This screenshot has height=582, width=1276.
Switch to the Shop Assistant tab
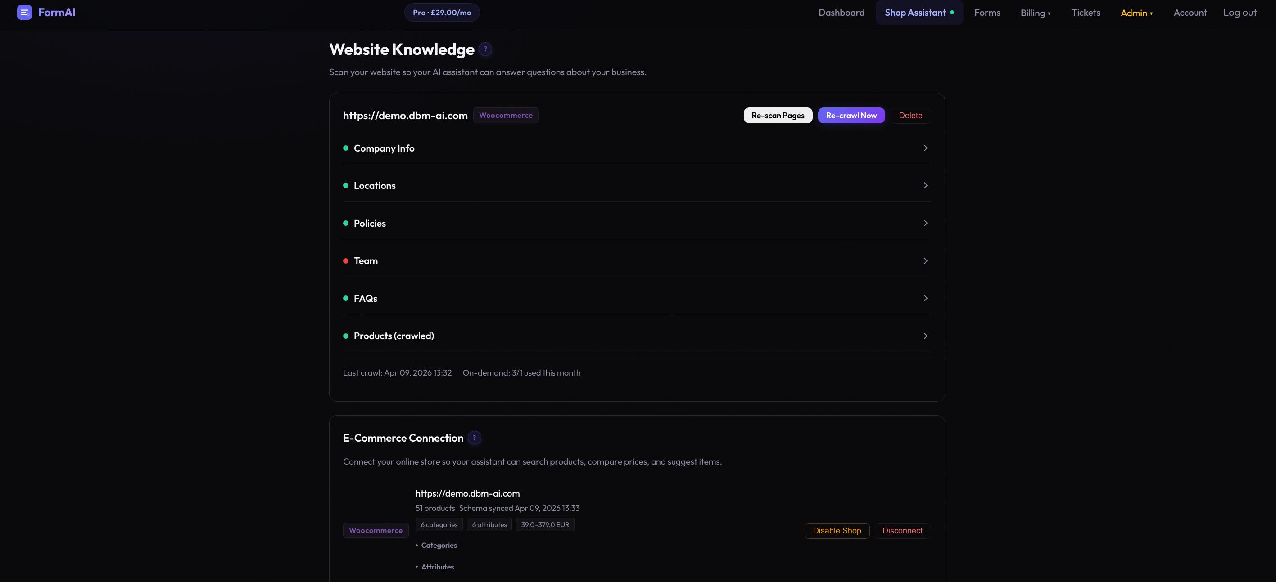pyautogui.click(x=915, y=13)
